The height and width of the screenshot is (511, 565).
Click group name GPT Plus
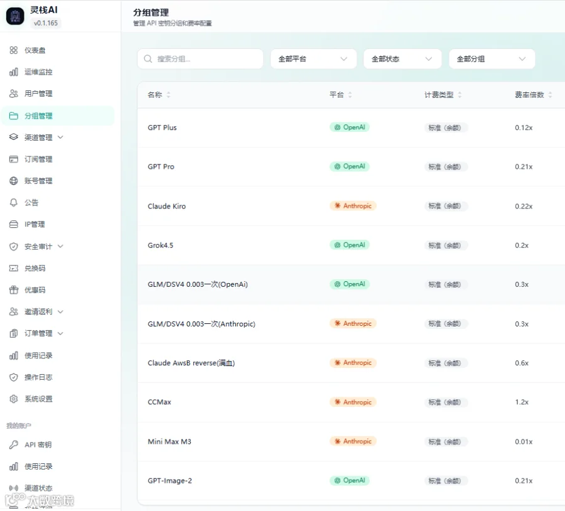162,127
